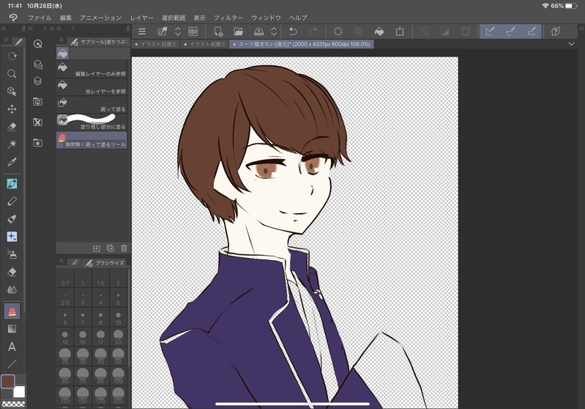
Task: Click the Save icon
Action: pyautogui.click(x=258, y=32)
